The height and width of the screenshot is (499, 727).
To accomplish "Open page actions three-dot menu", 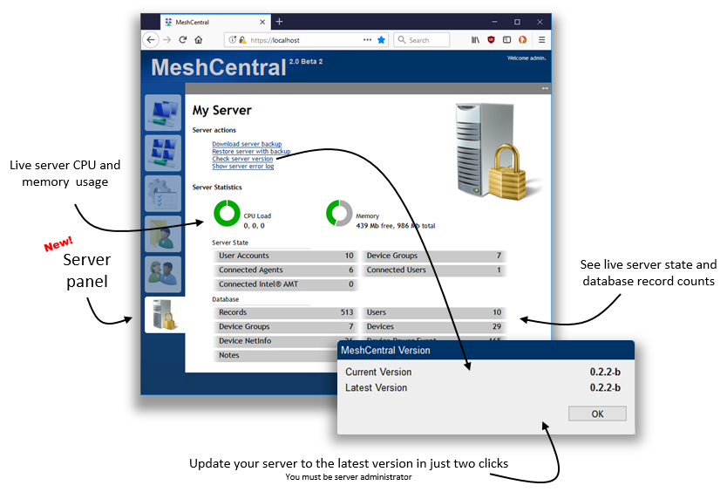I will point(367,40).
